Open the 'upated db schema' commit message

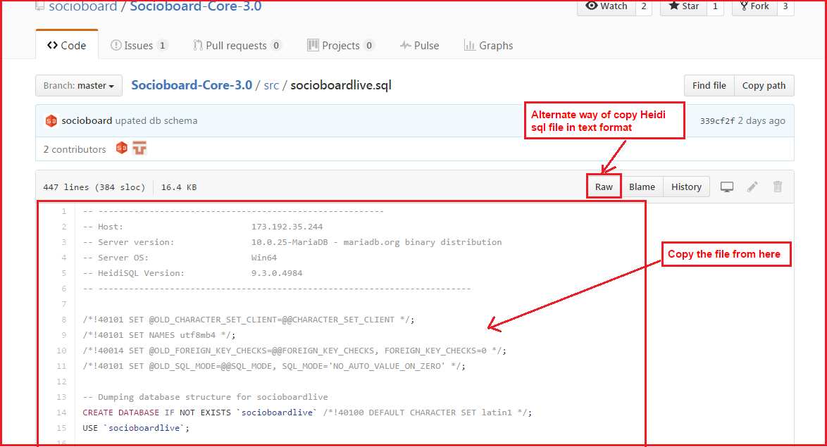coord(156,120)
